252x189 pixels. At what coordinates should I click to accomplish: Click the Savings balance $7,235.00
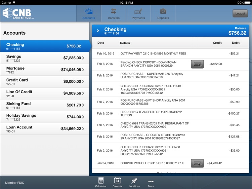pos(72,58)
